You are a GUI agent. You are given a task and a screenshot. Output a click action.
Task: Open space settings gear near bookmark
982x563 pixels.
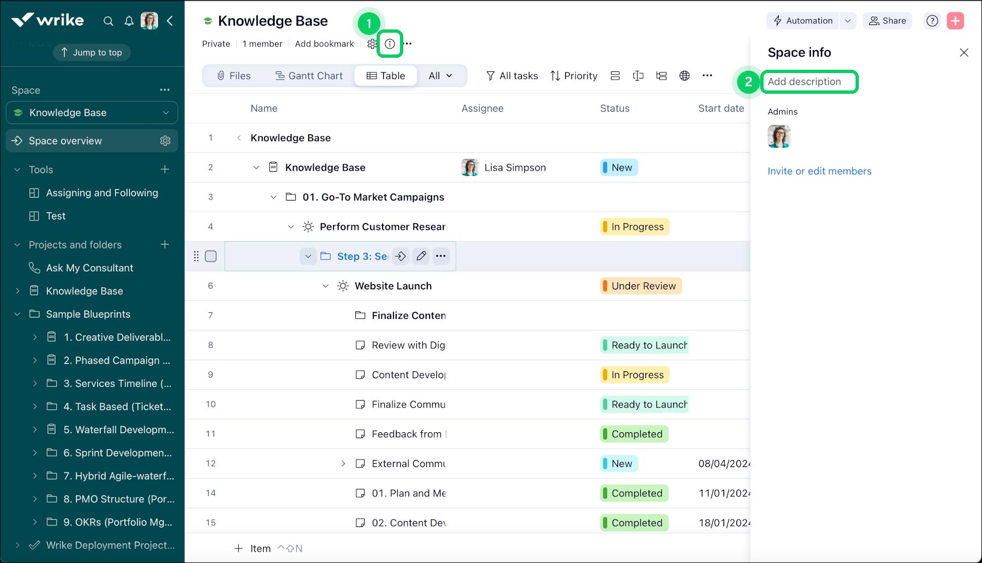(x=372, y=44)
